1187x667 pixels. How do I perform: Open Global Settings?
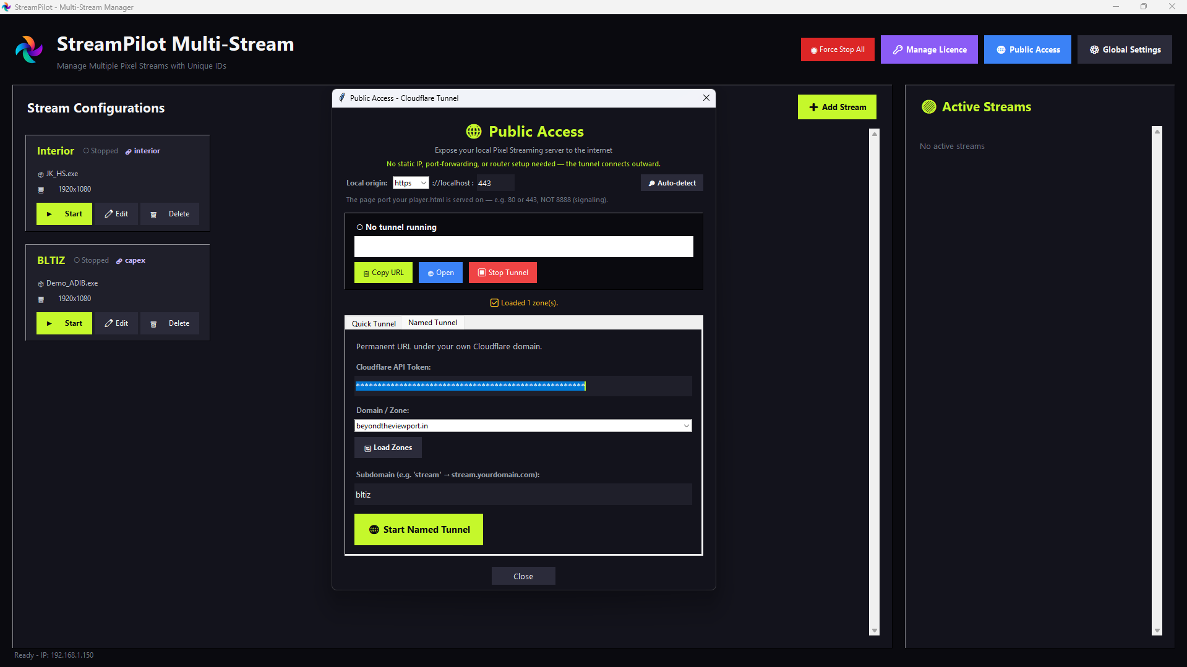coord(1125,49)
